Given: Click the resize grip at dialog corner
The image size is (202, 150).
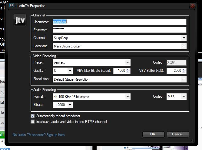Looking at the screenshot, I should point(192,141).
